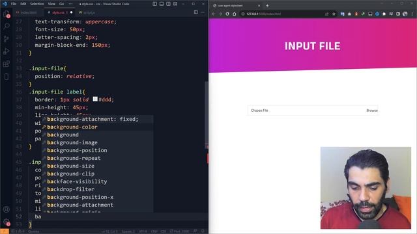
Task: Open Manage gear in VS Code
Action: (7, 222)
